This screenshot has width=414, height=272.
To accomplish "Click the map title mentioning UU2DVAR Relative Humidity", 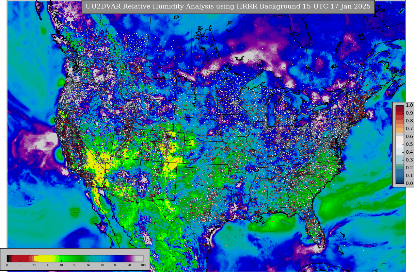I will coord(228,7).
